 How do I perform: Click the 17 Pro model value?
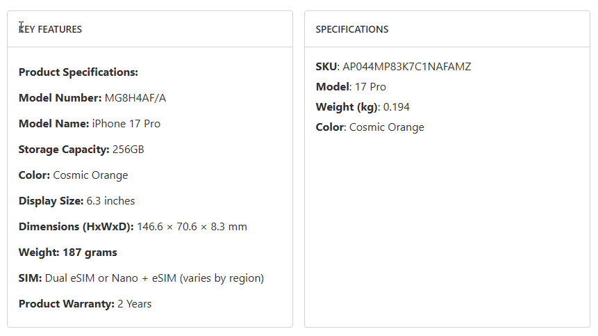[x=370, y=87]
